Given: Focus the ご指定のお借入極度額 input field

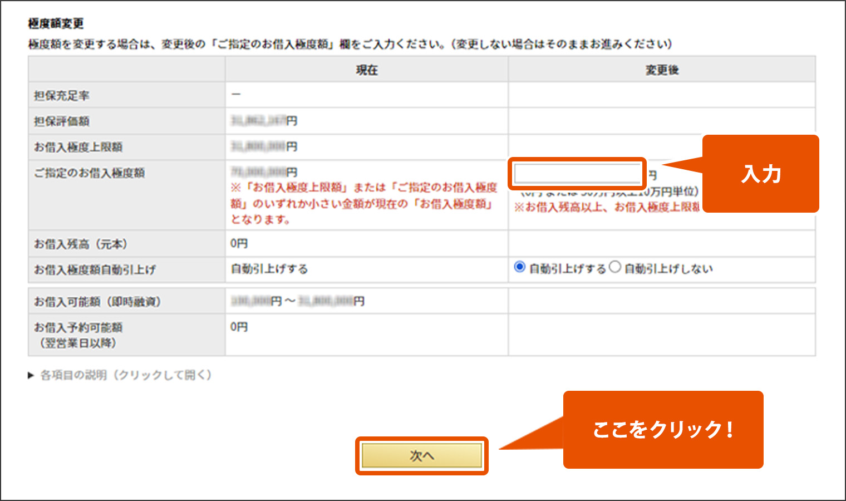Looking at the screenshot, I should click(x=577, y=174).
